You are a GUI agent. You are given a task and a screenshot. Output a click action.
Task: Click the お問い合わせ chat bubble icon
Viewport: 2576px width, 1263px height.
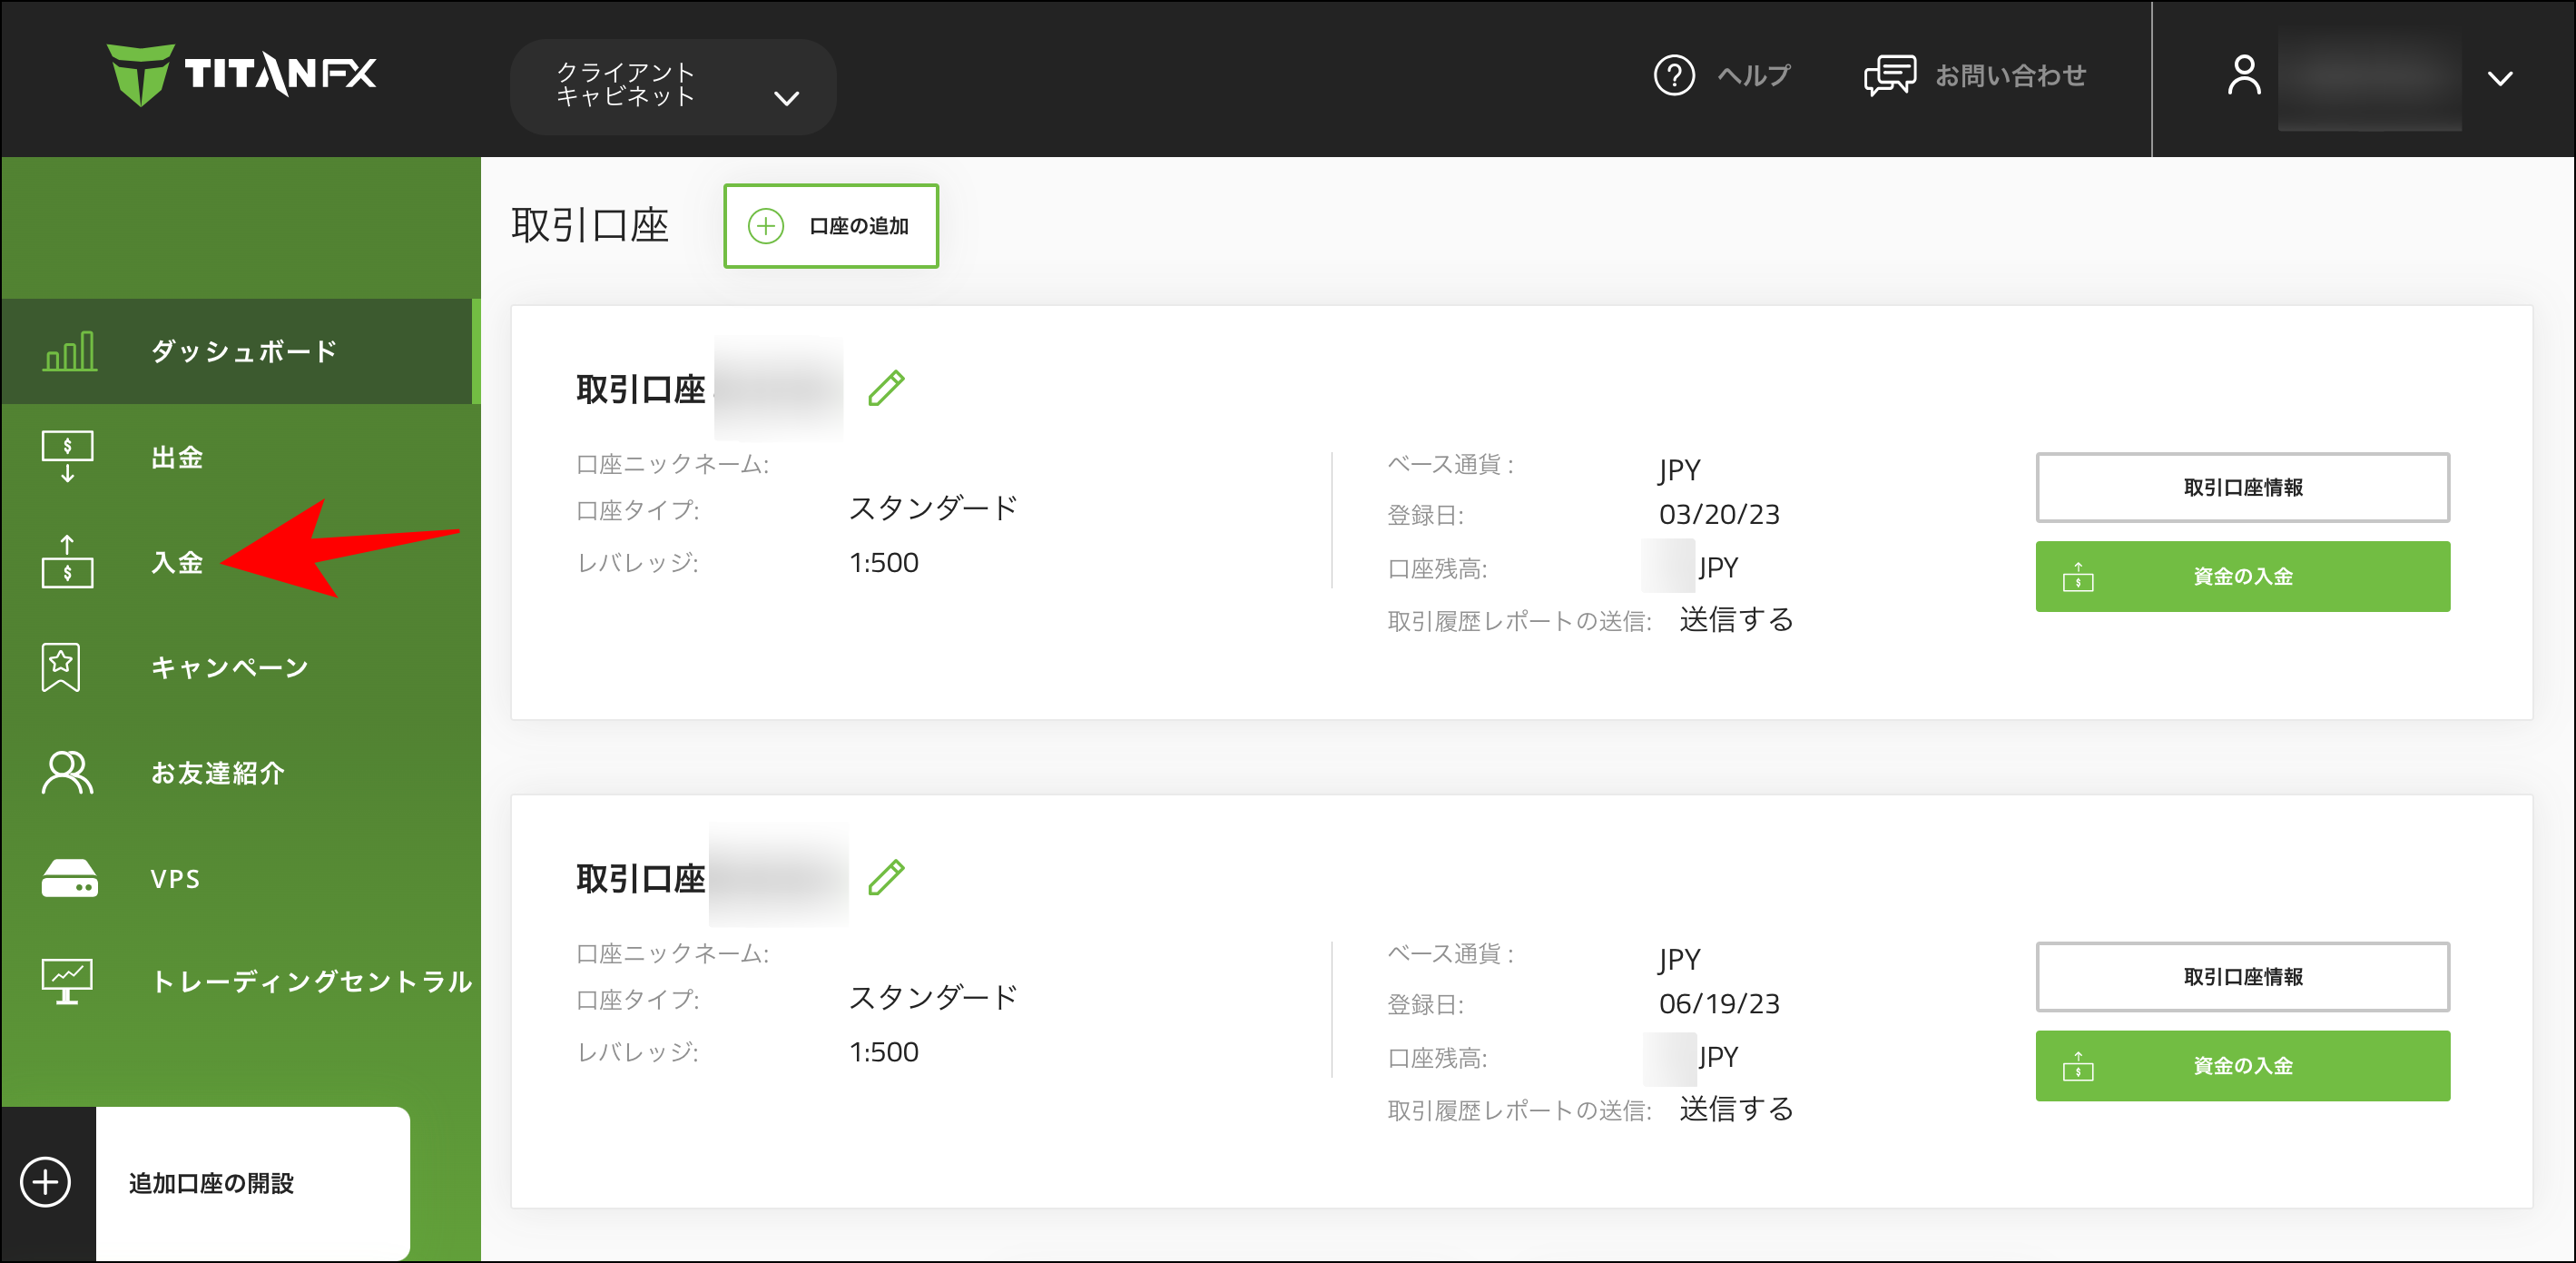tap(1890, 73)
